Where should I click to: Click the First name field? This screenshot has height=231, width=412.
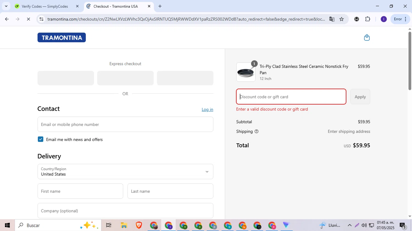coord(80,191)
